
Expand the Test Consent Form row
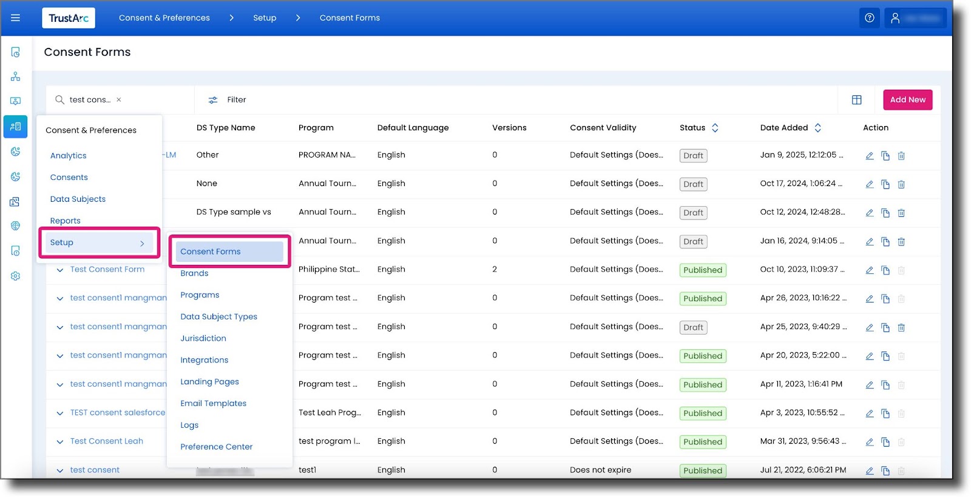[x=60, y=270]
